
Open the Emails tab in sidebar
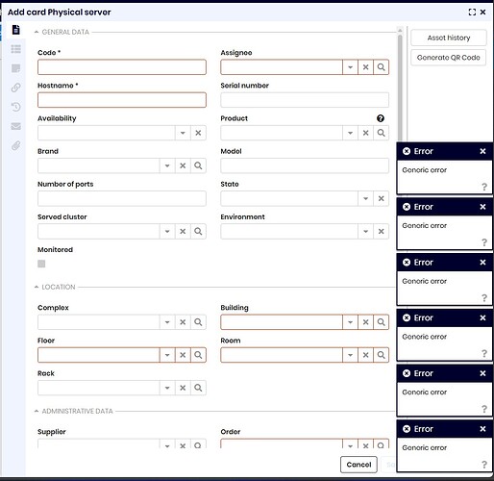16,126
